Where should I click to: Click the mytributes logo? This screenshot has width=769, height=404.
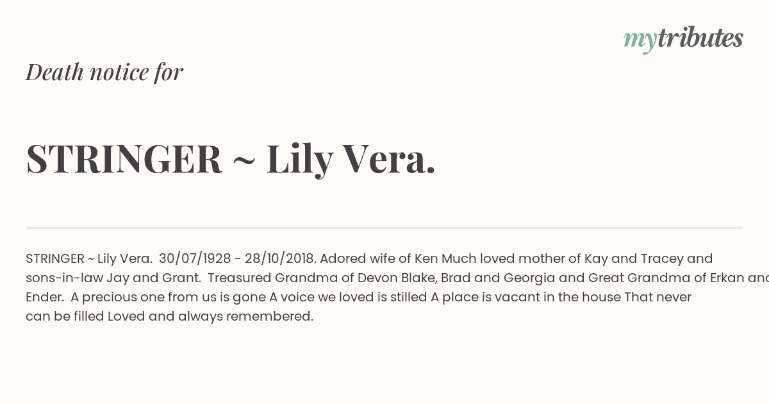pos(683,39)
